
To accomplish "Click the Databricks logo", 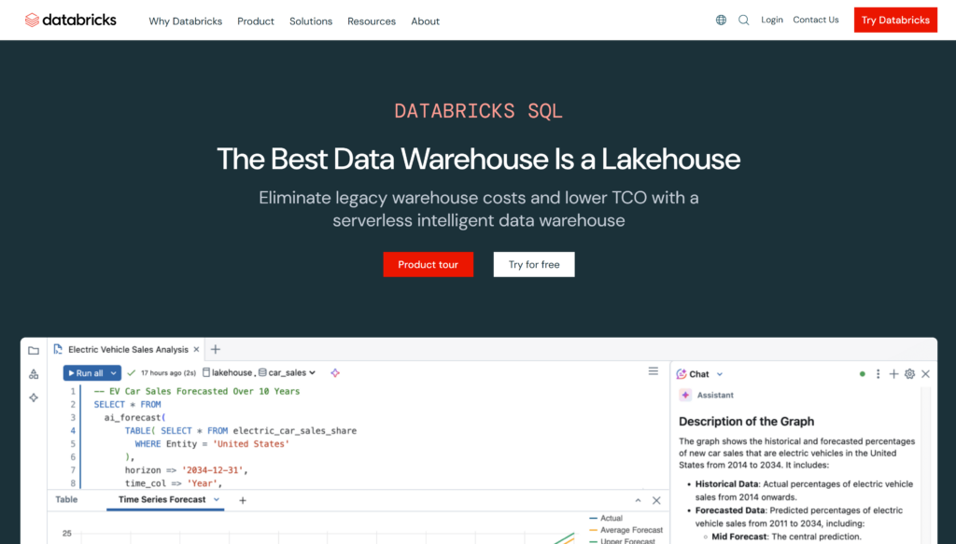I will pos(70,19).
